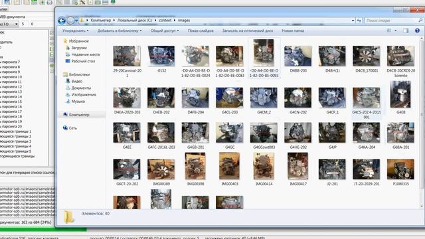Toggle the preview pane icon

[x=406, y=31]
